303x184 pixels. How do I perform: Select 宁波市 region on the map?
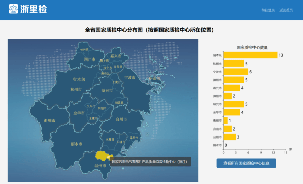click(x=130, y=77)
